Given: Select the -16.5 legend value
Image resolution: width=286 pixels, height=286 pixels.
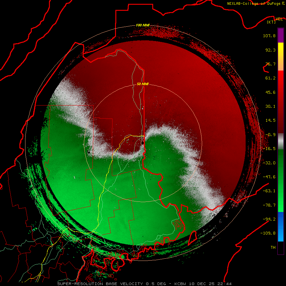Looking at the screenshot, I should point(269,149).
